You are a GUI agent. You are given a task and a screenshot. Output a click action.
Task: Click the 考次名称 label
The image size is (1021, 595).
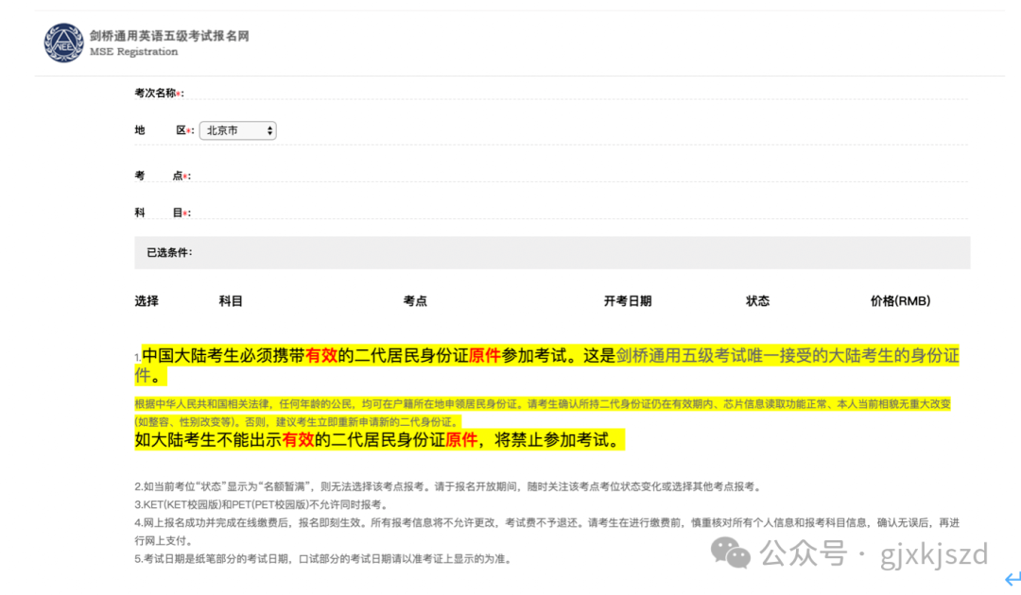pyautogui.click(x=159, y=93)
